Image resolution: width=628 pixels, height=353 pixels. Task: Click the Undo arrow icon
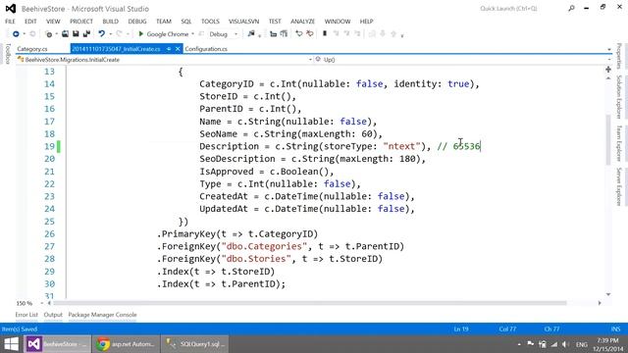tap(102, 34)
